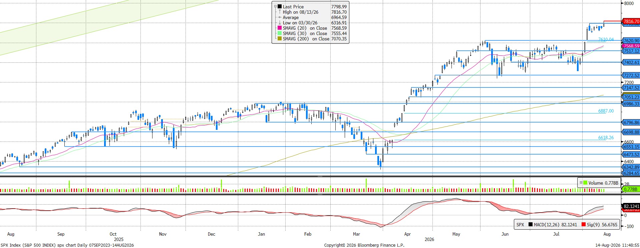Select the red 7816.70 price axis label

pos(631,21)
